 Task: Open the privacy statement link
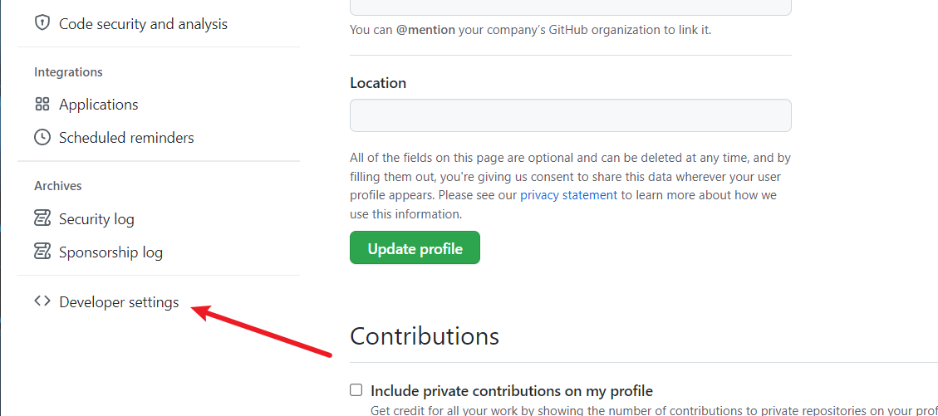pos(568,195)
